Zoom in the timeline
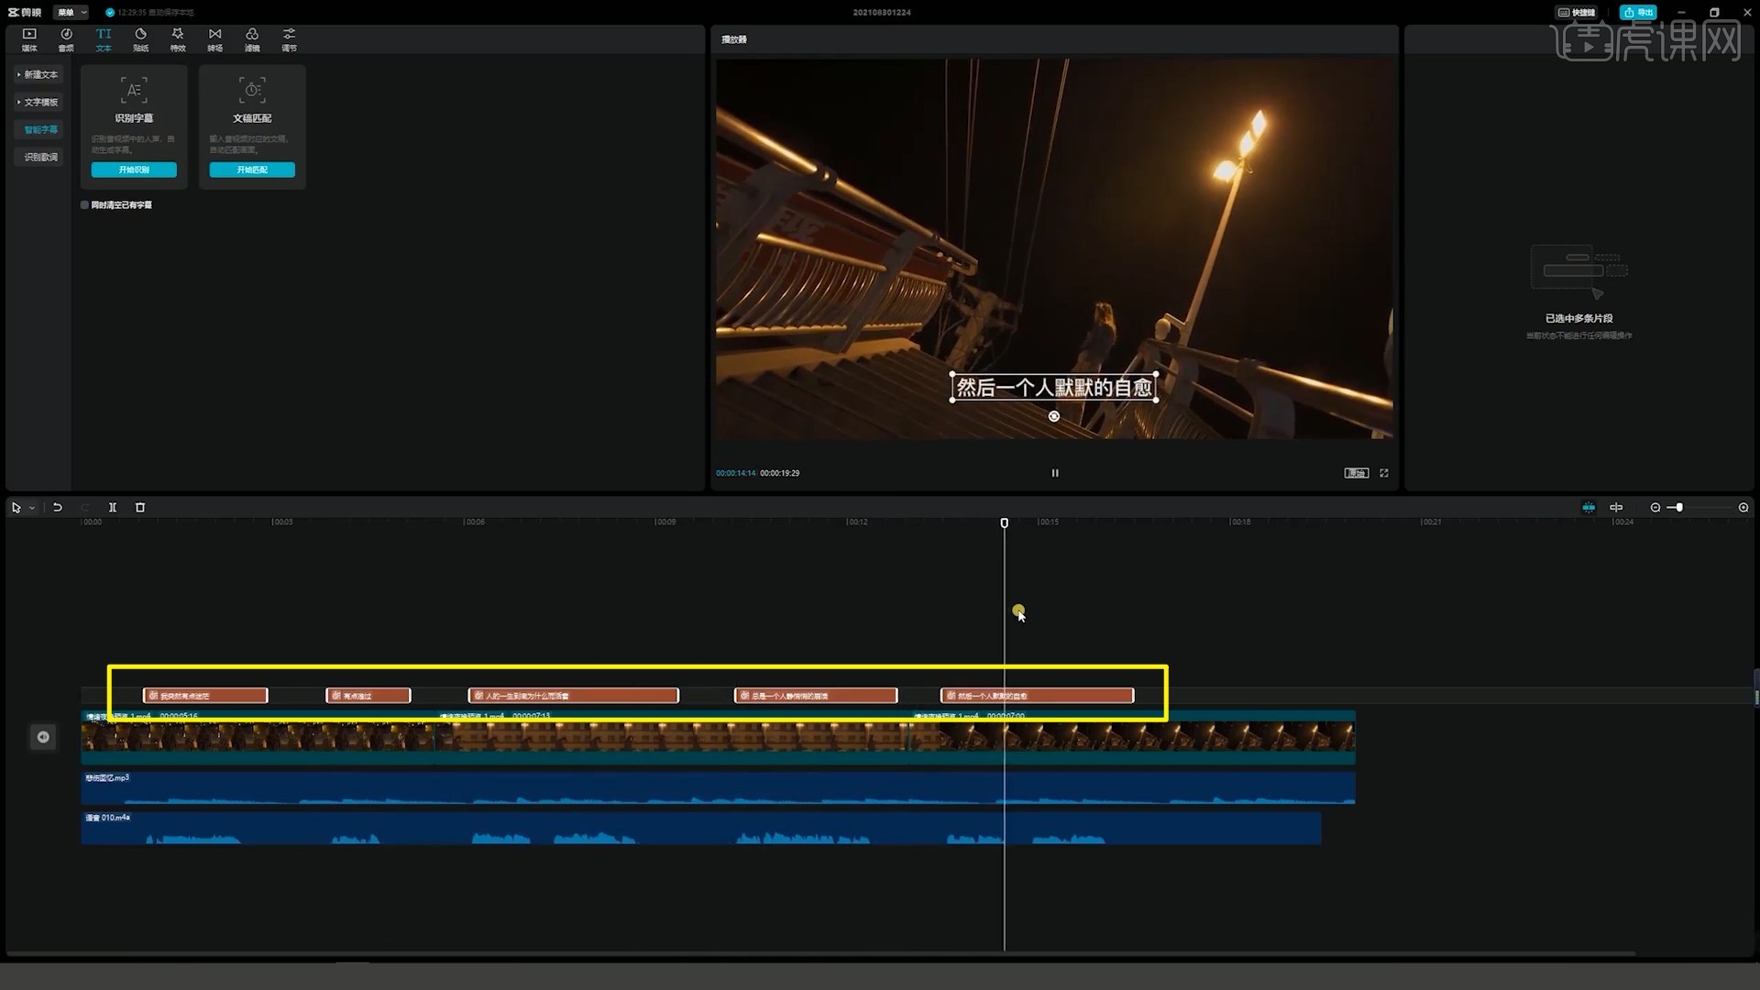Viewport: 1760px width, 990px height. tap(1743, 507)
